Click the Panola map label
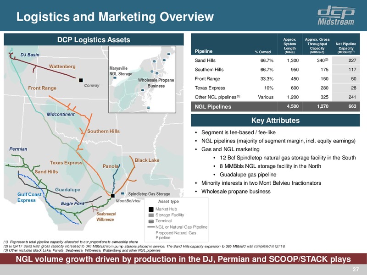The width and height of the screenshot is (367, 275). [111, 166]
